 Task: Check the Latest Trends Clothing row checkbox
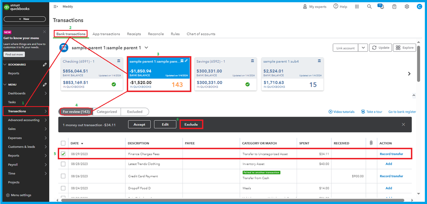point(63,164)
